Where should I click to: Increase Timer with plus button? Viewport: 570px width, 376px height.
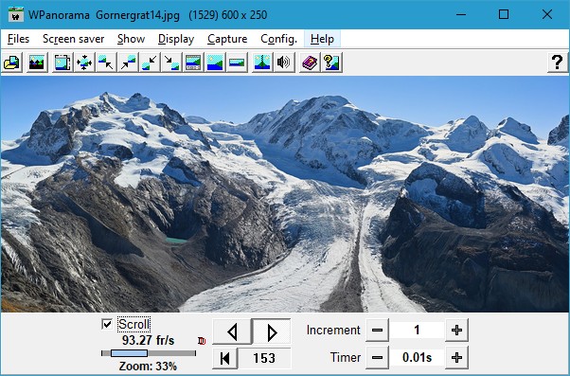pos(456,357)
